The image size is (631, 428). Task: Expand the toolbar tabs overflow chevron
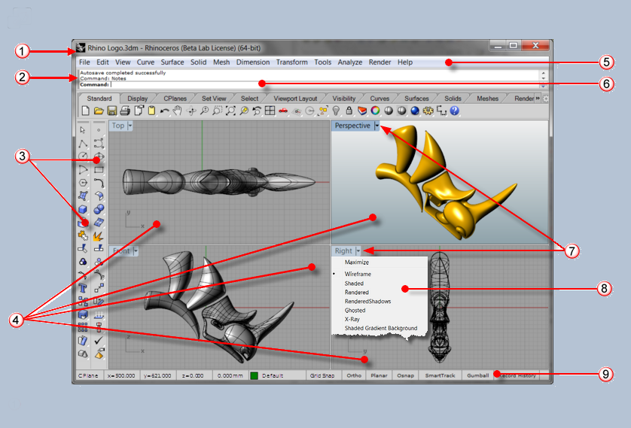(x=538, y=98)
